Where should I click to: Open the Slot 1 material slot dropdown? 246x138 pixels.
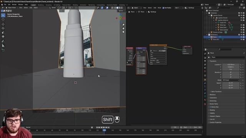(x=179, y=8)
